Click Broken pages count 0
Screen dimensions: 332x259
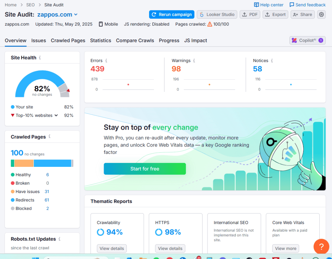point(47,183)
